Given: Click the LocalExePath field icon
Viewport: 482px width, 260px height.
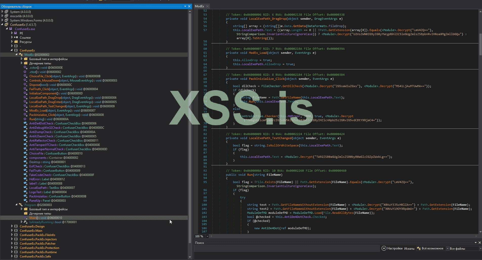Looking at the screenshot, I should click(25, 188).
